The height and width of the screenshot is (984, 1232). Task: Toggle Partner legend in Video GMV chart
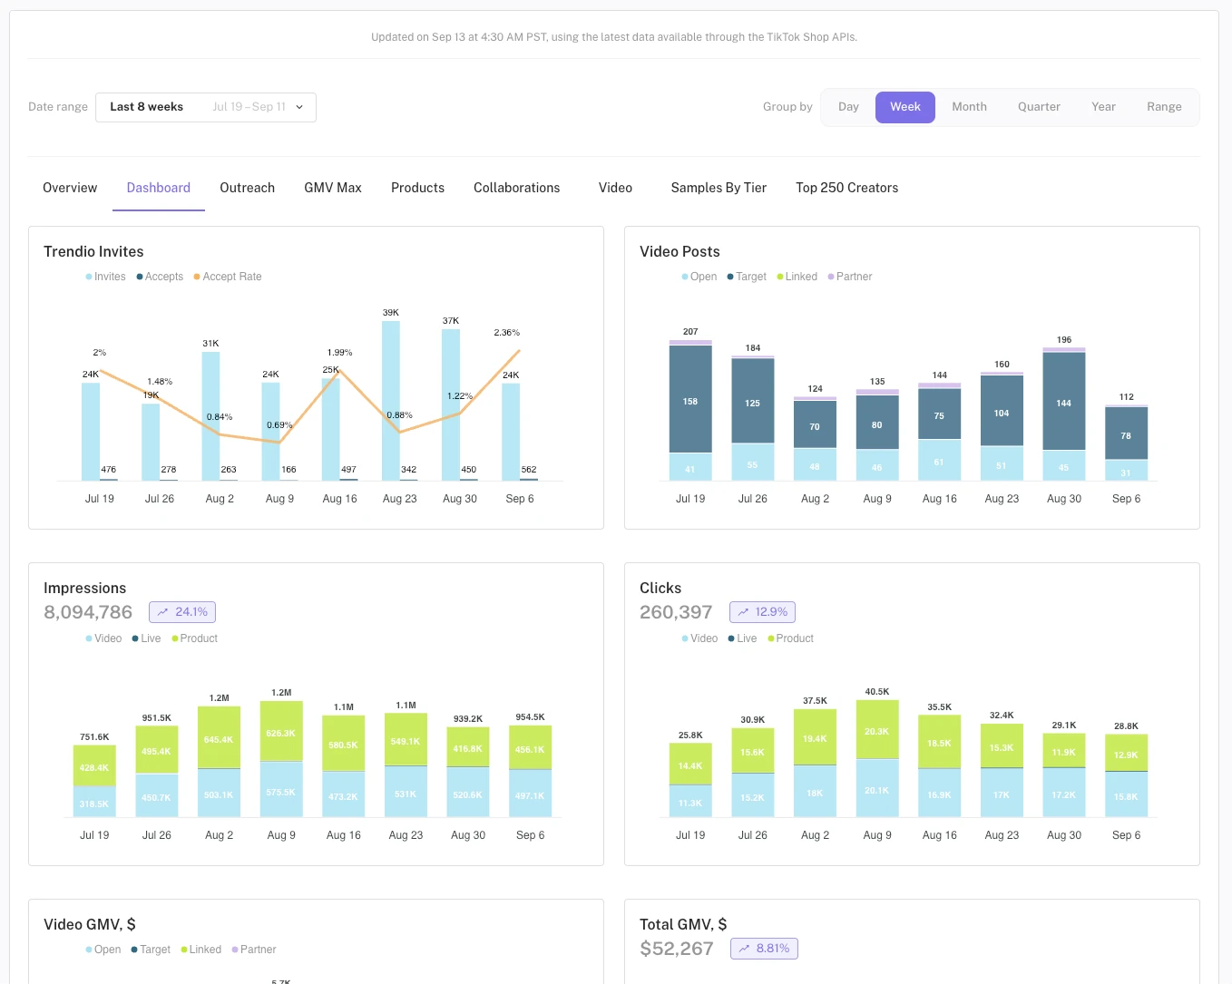[254, 950]
